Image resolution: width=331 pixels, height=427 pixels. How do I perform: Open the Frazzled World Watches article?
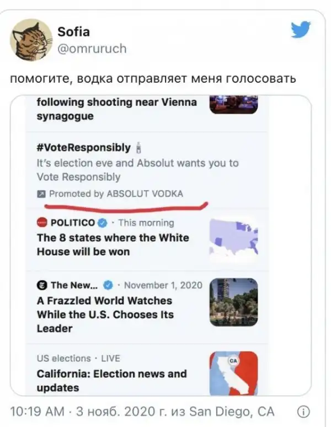click(x=104, y=314)
